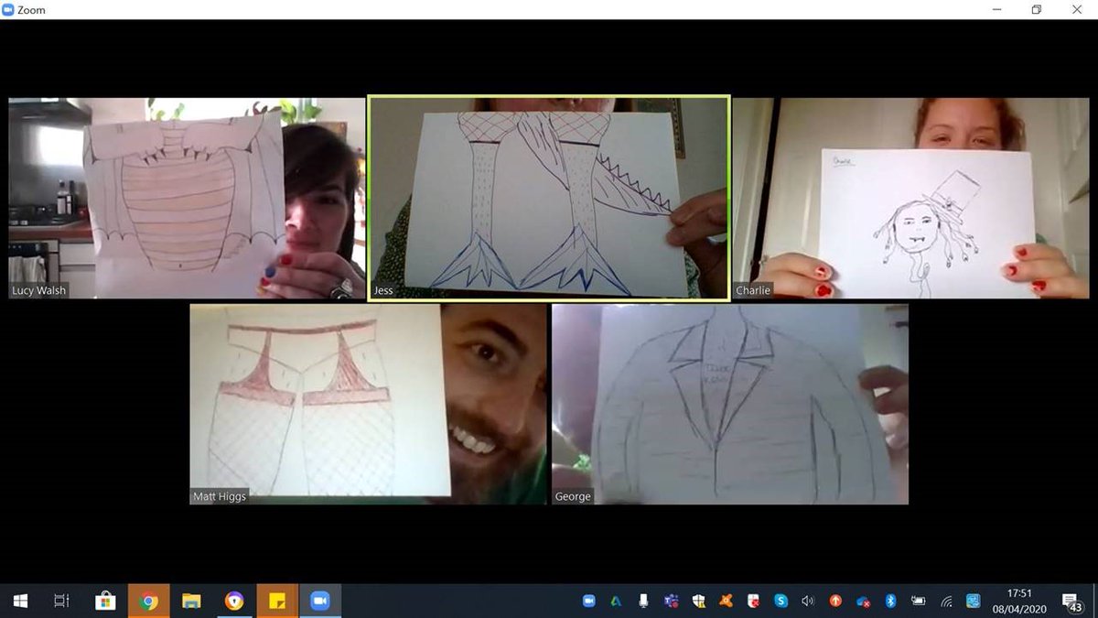The image size is (1098, 618).
Task: Open the Wi-Fi network tray icon
Action: click(946, 602)
